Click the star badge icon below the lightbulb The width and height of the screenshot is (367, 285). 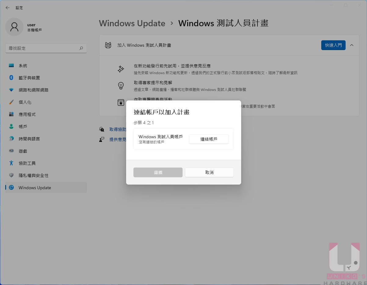(121, 103)
